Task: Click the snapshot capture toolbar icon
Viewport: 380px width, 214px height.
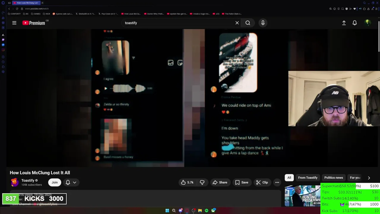Action: click(x=343, y=9)
